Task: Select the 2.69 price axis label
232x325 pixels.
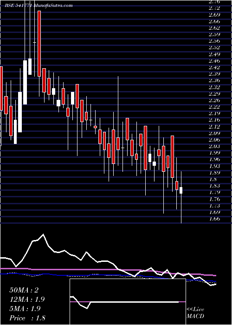Action: pos(214,15)
